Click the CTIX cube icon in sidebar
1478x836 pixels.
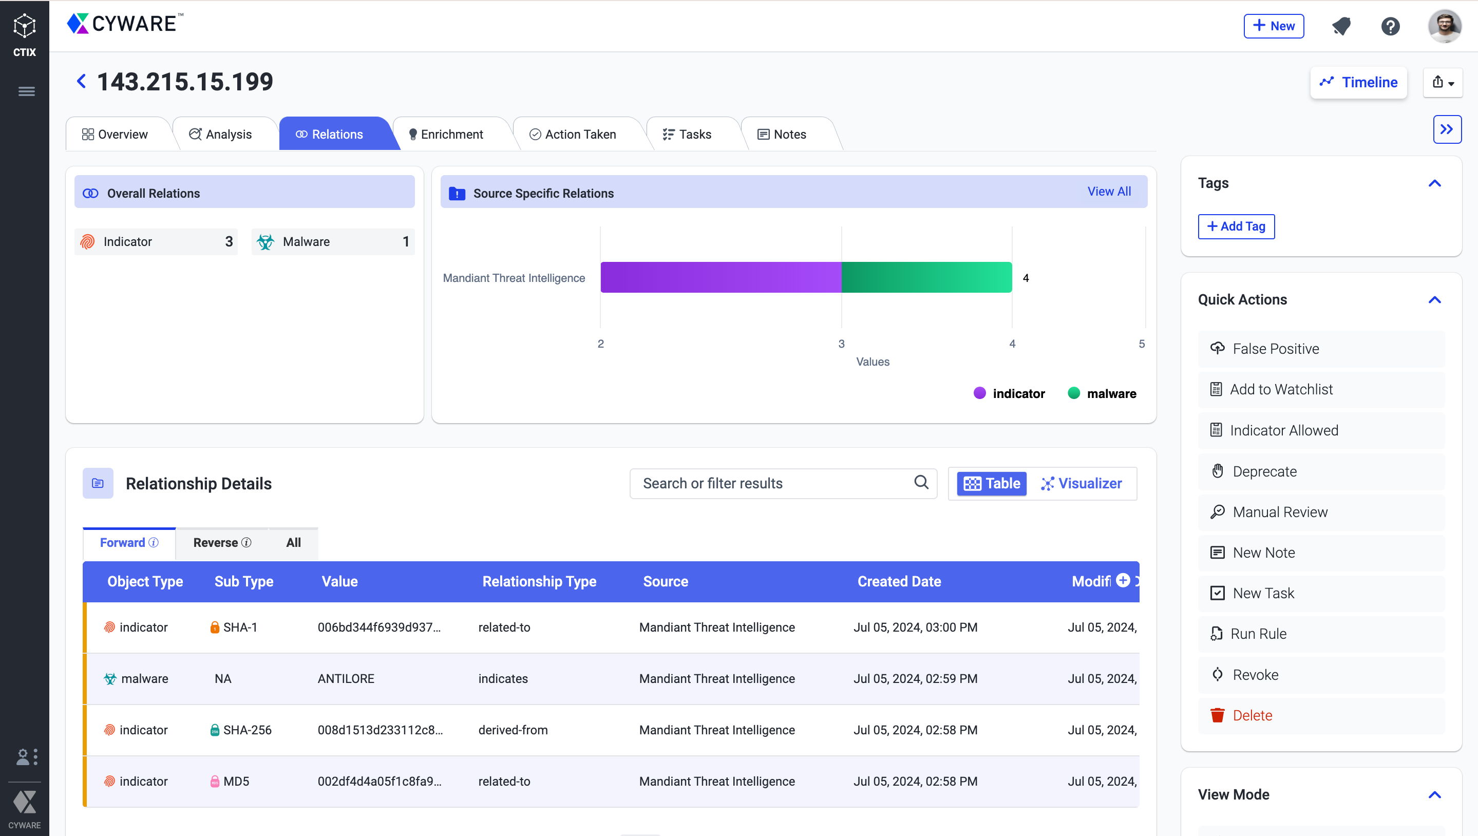coord(24,26)
